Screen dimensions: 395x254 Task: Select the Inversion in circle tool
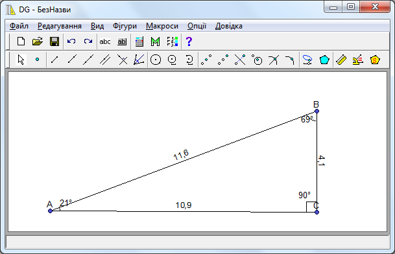click(257, 60)
